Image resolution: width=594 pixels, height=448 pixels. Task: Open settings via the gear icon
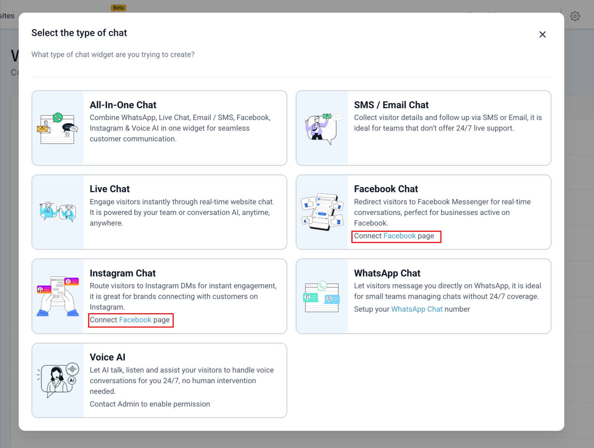575,16
